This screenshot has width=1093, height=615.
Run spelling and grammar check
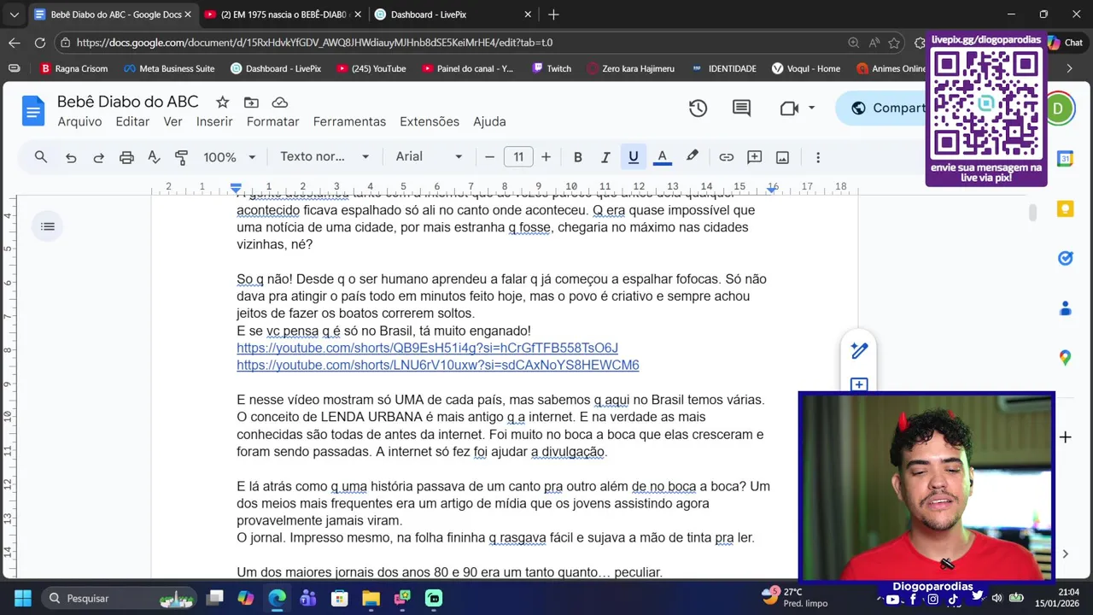point(154,157)
